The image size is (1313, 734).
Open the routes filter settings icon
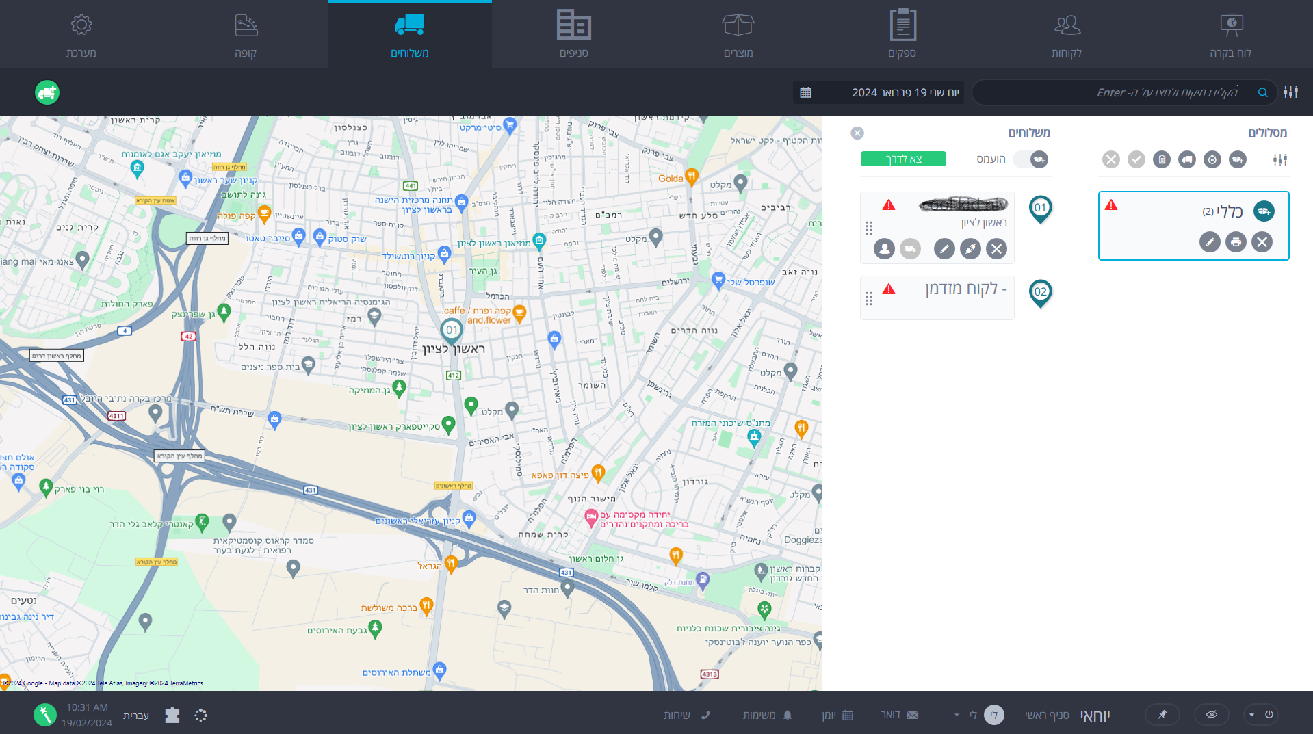click(x=1279, y=159)
